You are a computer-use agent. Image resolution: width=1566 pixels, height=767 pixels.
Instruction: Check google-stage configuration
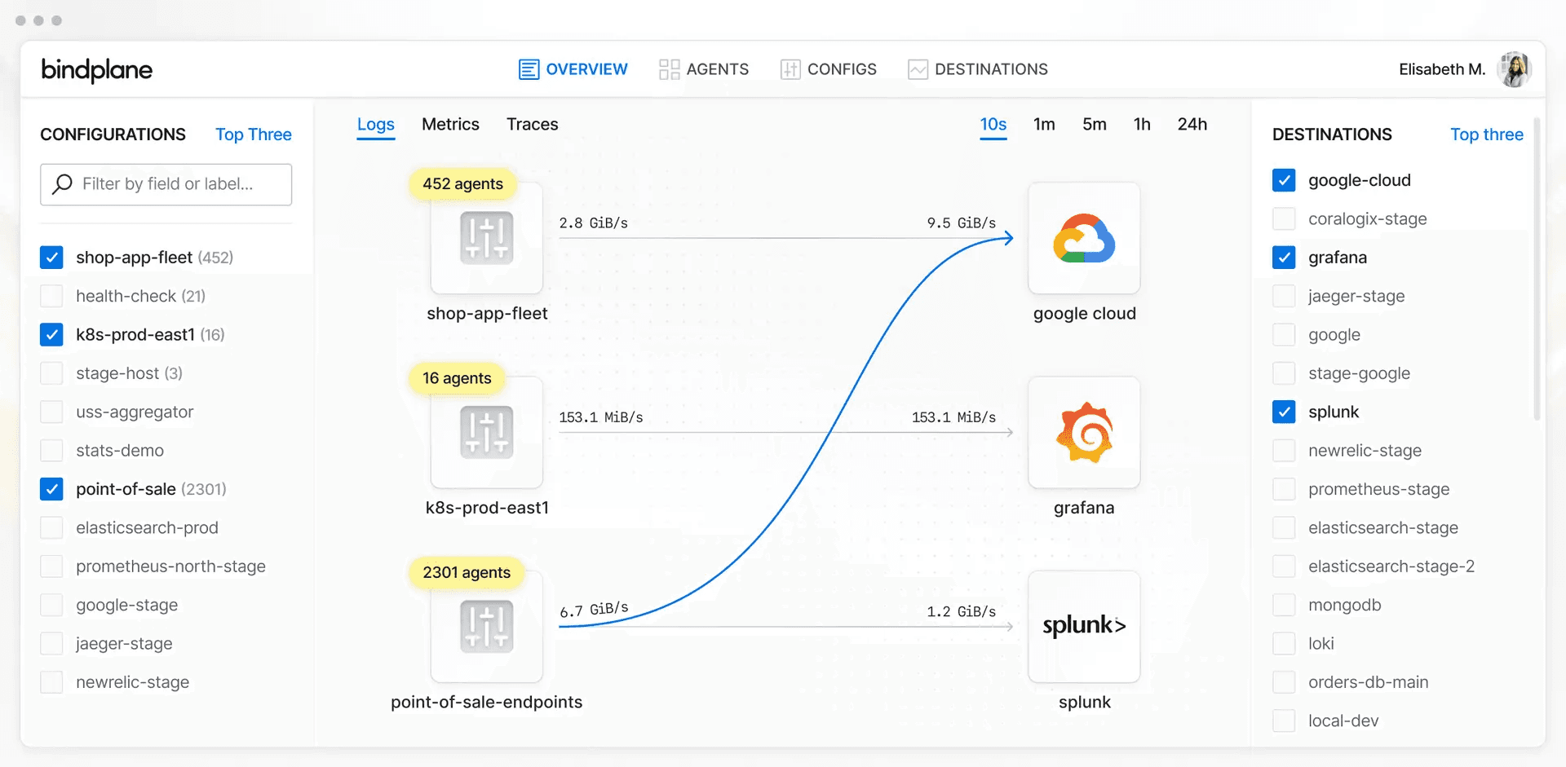[51, 605]
